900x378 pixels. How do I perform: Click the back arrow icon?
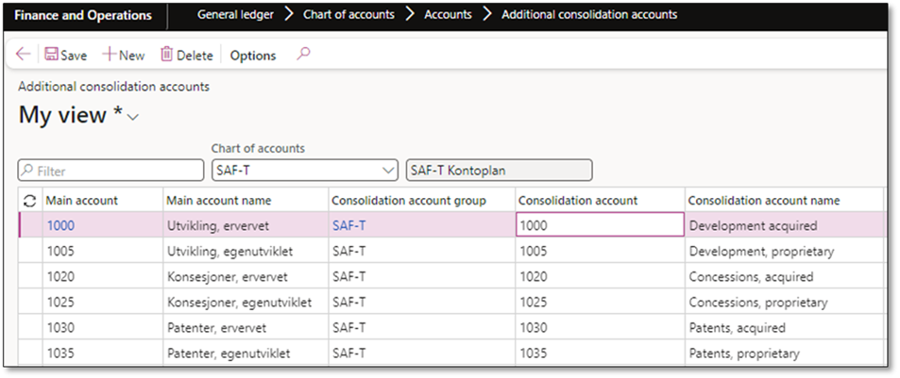pos(24,55)
